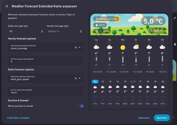Select the Sa day badge in hourly forecast
Screen dimensions: 177x125
point(95,82)
